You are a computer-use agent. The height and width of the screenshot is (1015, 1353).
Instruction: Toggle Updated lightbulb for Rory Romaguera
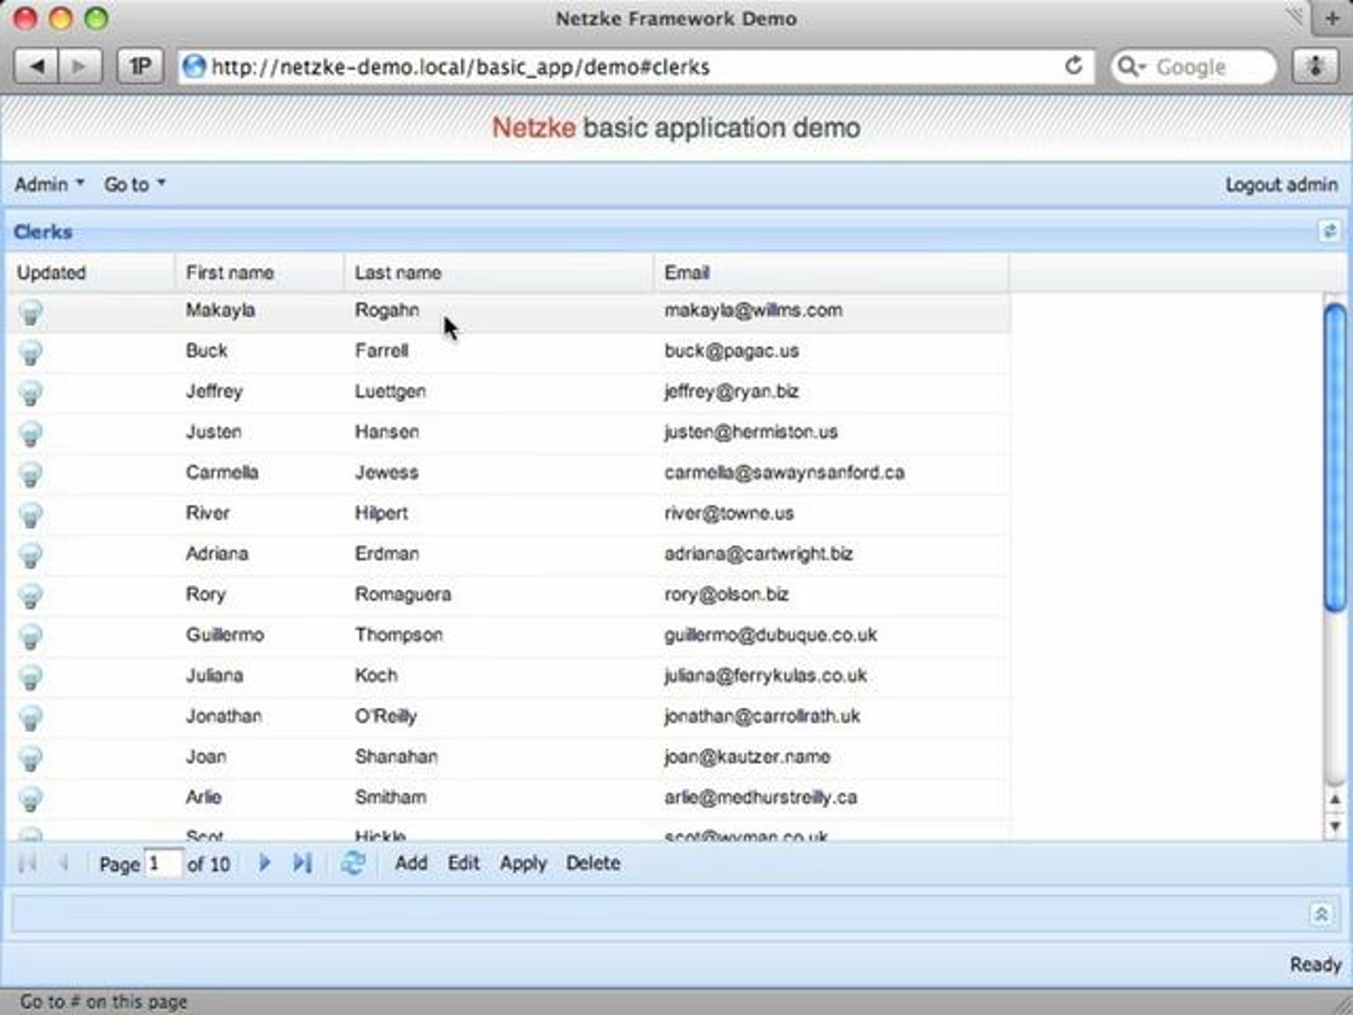click(30, 596)
